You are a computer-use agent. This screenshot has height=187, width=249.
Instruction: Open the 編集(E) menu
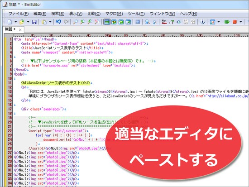tap(40, 14)
